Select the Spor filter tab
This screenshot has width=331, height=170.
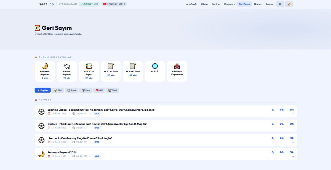coord(86,90)
